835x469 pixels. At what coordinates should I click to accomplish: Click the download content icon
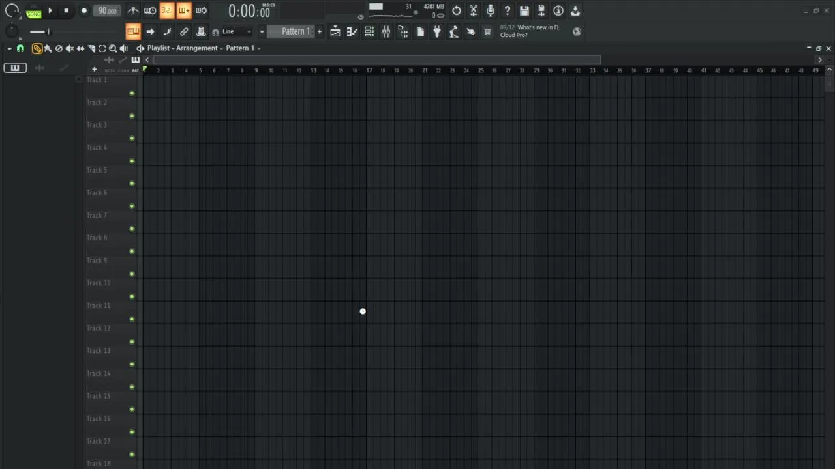575,10
